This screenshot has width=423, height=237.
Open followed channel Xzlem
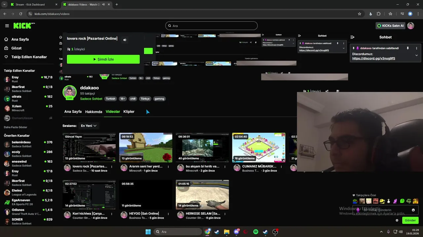[x=28, y=108]
